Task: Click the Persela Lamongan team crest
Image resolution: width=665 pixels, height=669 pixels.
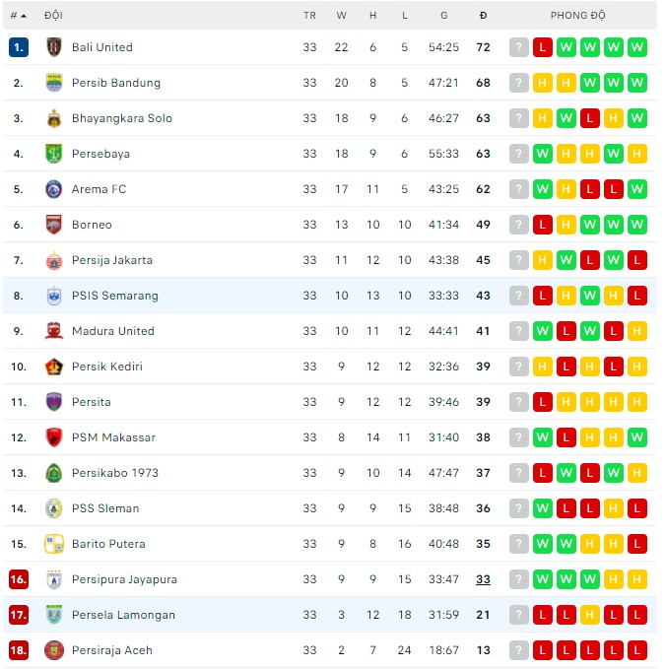Action: [x=54, y=615]
